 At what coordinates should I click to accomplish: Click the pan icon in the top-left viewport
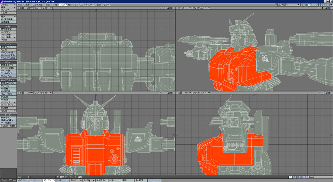[x=161, y=8]
